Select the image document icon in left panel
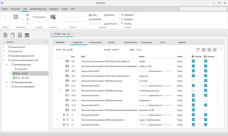Image resolution: width=228 pixels, height=136 pixels. tap(20, 35)
